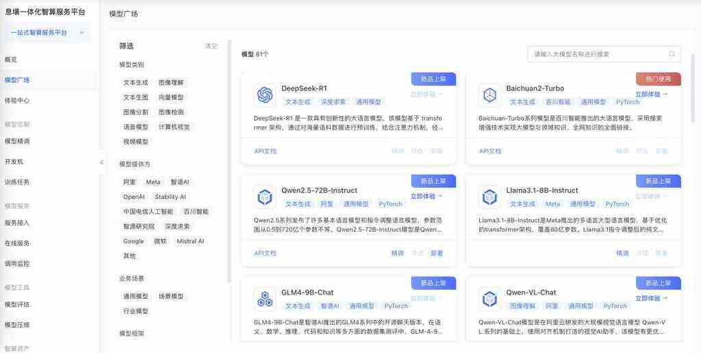The width and height of the screenshot is (701, 353).
Task: Click the 热门使用 badge on Baichuan2-Turbo
Action: pyautogui.click(x=659, y=80)
